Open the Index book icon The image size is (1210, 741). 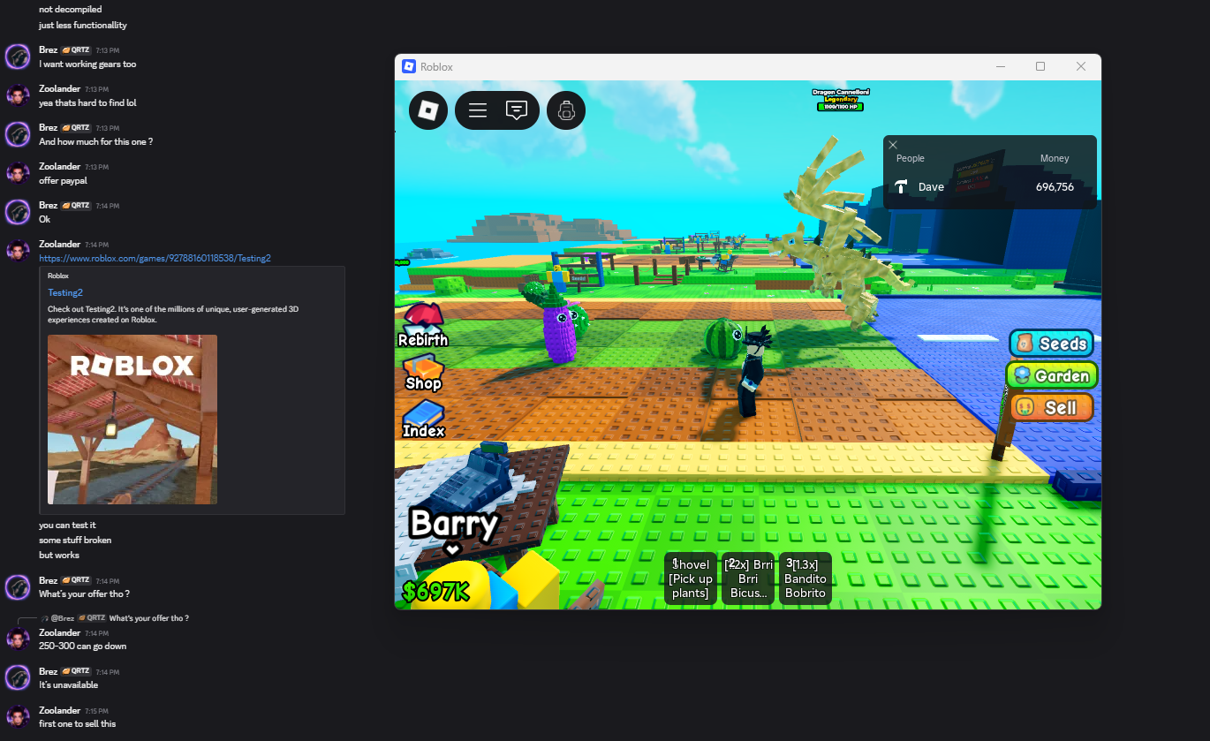(424, 419)
